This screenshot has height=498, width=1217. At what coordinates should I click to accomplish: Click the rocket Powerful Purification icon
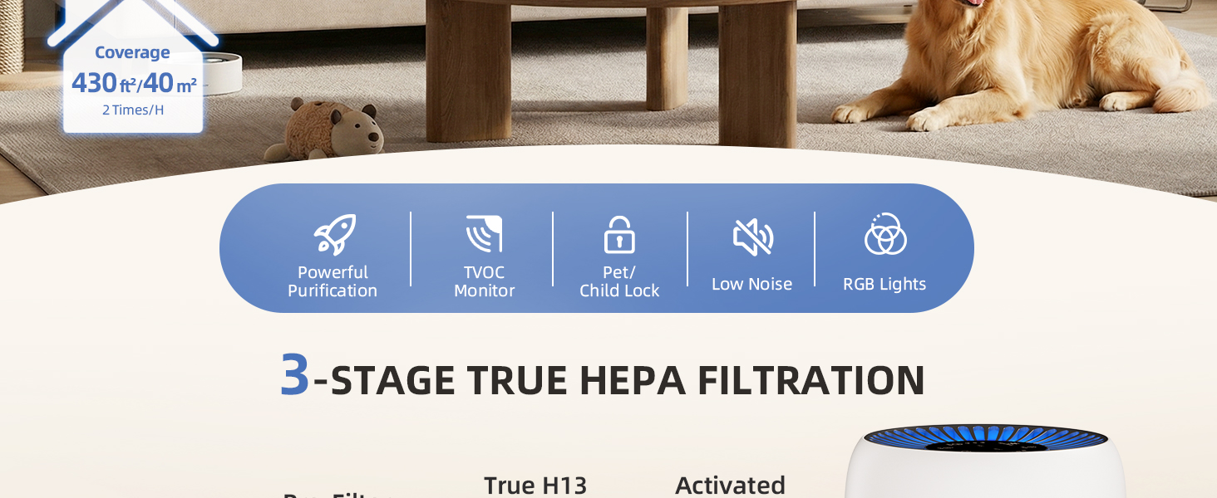click(x=335, y=235)
